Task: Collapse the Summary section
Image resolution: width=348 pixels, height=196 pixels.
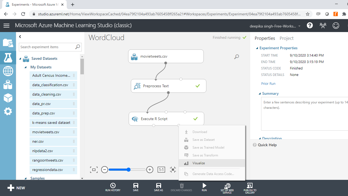Action: (x=260, y=94)
